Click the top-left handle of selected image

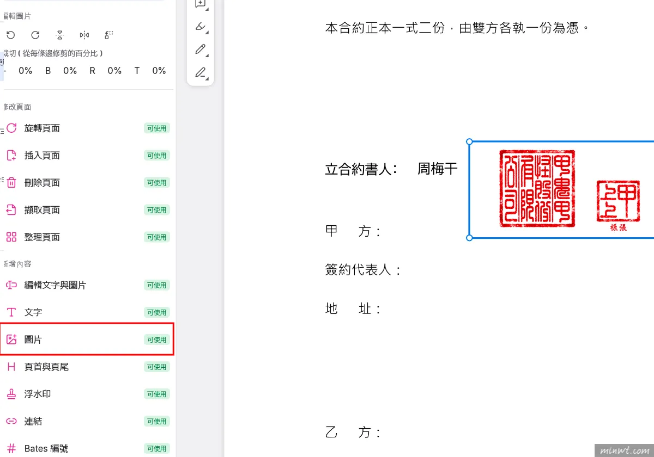point(470,141)
